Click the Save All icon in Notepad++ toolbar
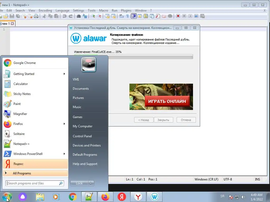Viewport: 270px width, 202px height. click(18, 16)
